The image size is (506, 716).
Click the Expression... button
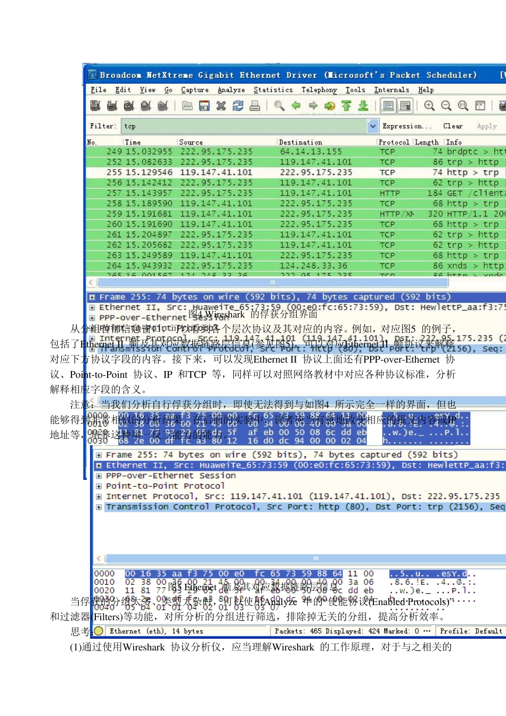[407, 126]
